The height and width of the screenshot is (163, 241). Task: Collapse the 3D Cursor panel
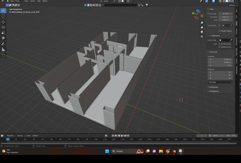pyautogui.click(x=213, y=52)
